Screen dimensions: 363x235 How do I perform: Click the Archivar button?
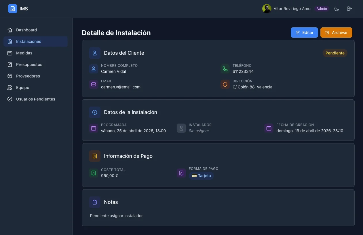336,33
